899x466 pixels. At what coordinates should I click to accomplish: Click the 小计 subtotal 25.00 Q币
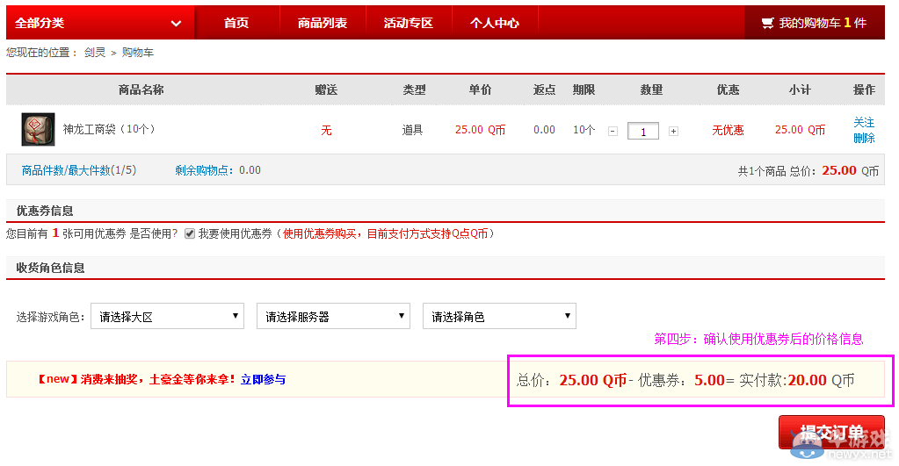pos(801,130)
